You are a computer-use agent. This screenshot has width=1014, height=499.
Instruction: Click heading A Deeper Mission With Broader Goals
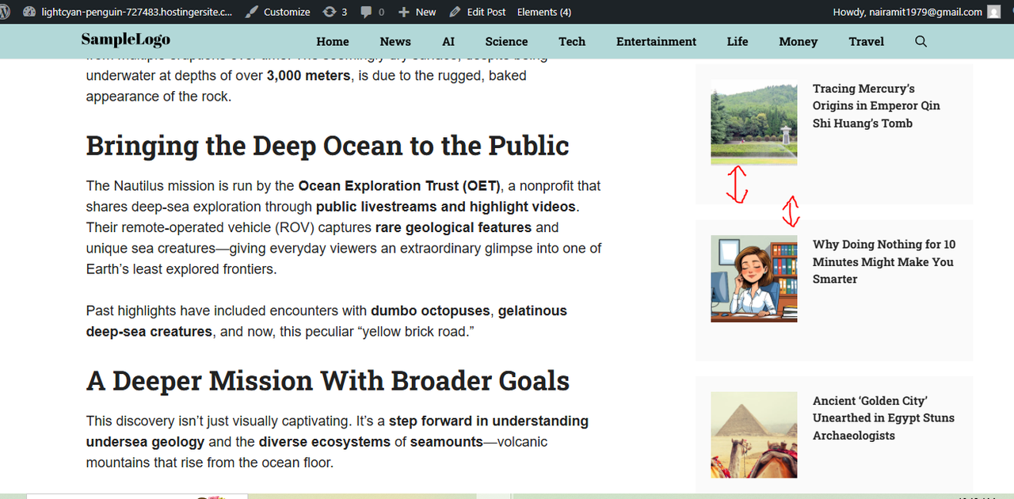click(327, 381)
